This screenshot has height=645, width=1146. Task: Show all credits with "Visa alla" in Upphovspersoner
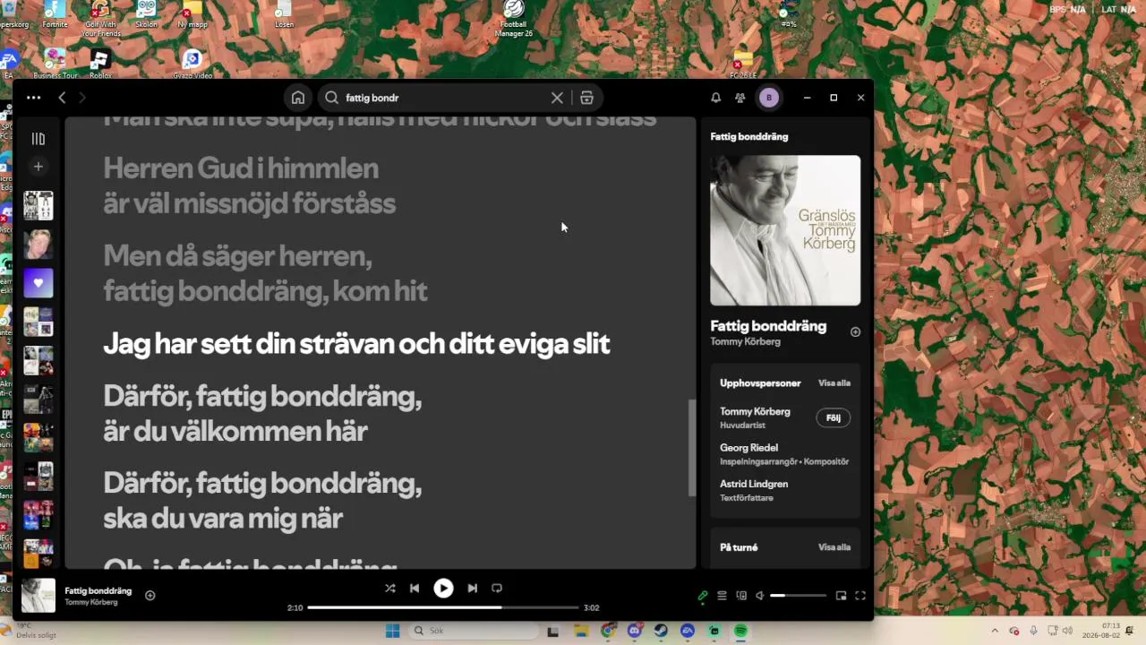click(x=834, y=383)
